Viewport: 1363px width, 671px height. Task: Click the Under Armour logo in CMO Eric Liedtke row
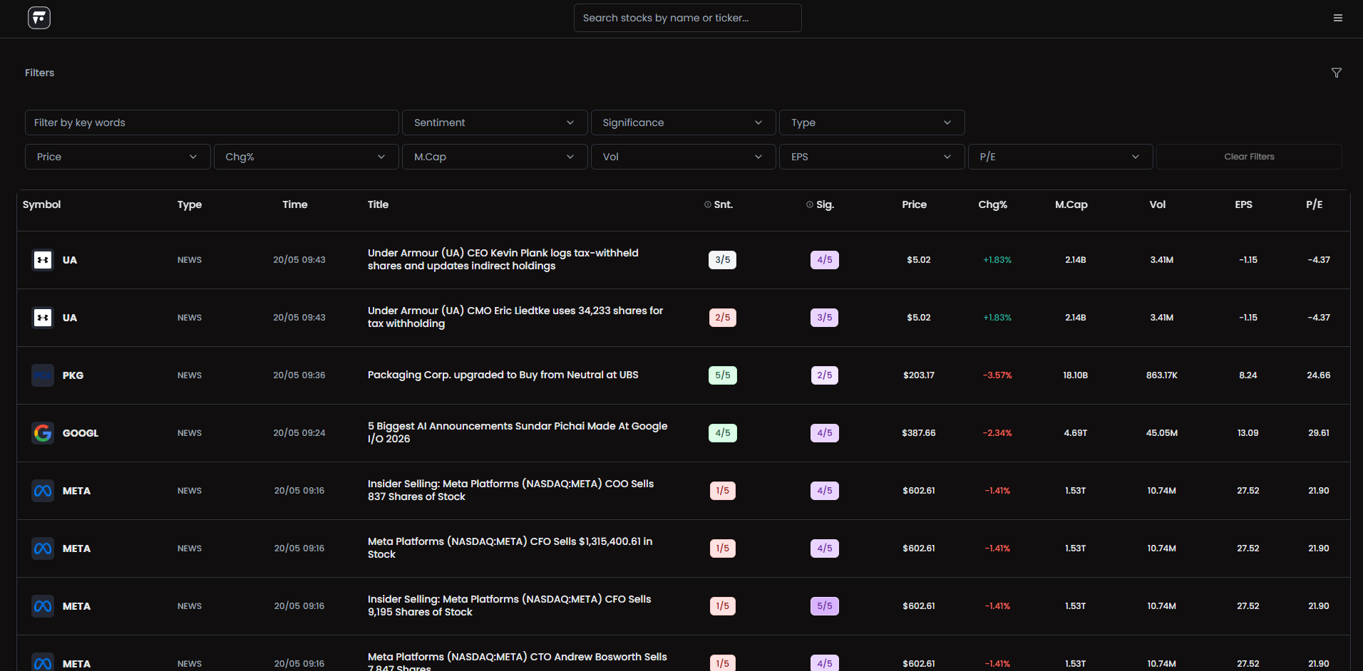[43, 318]
